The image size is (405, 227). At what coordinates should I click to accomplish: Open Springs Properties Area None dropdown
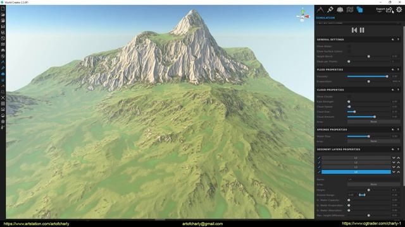coord(373,141)
